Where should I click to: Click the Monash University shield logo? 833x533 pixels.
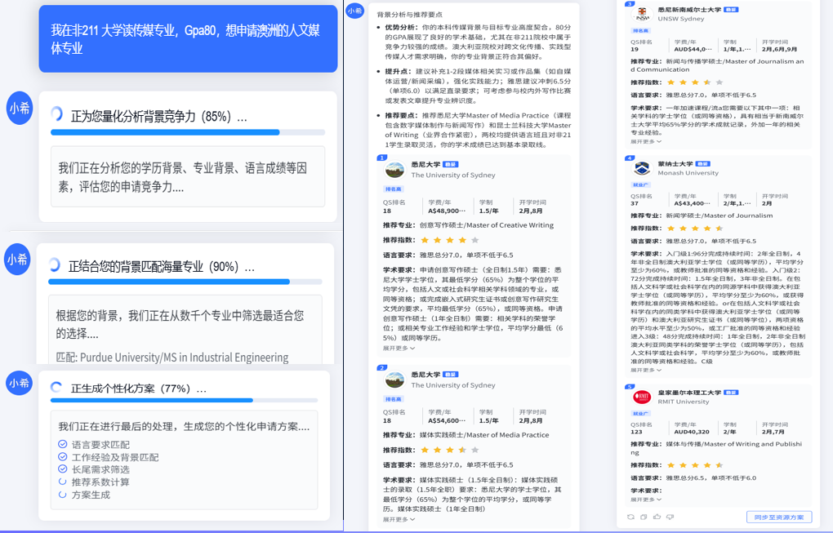(x=642, y=168)
